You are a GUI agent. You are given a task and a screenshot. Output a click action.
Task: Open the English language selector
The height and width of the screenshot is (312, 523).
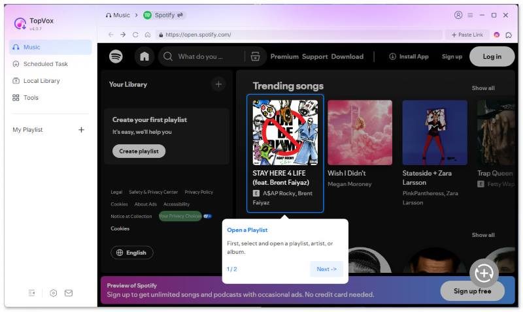tap(132, 253)
